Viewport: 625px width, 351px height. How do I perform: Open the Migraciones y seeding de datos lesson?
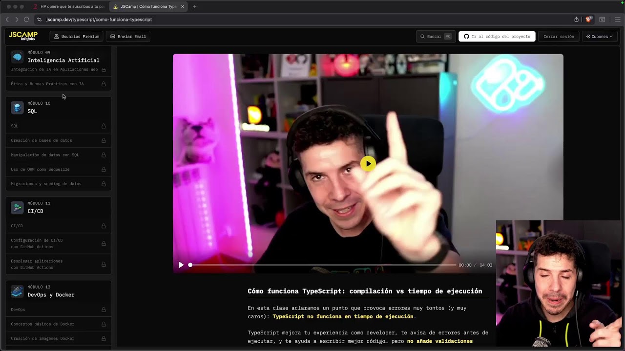(59, 184)
